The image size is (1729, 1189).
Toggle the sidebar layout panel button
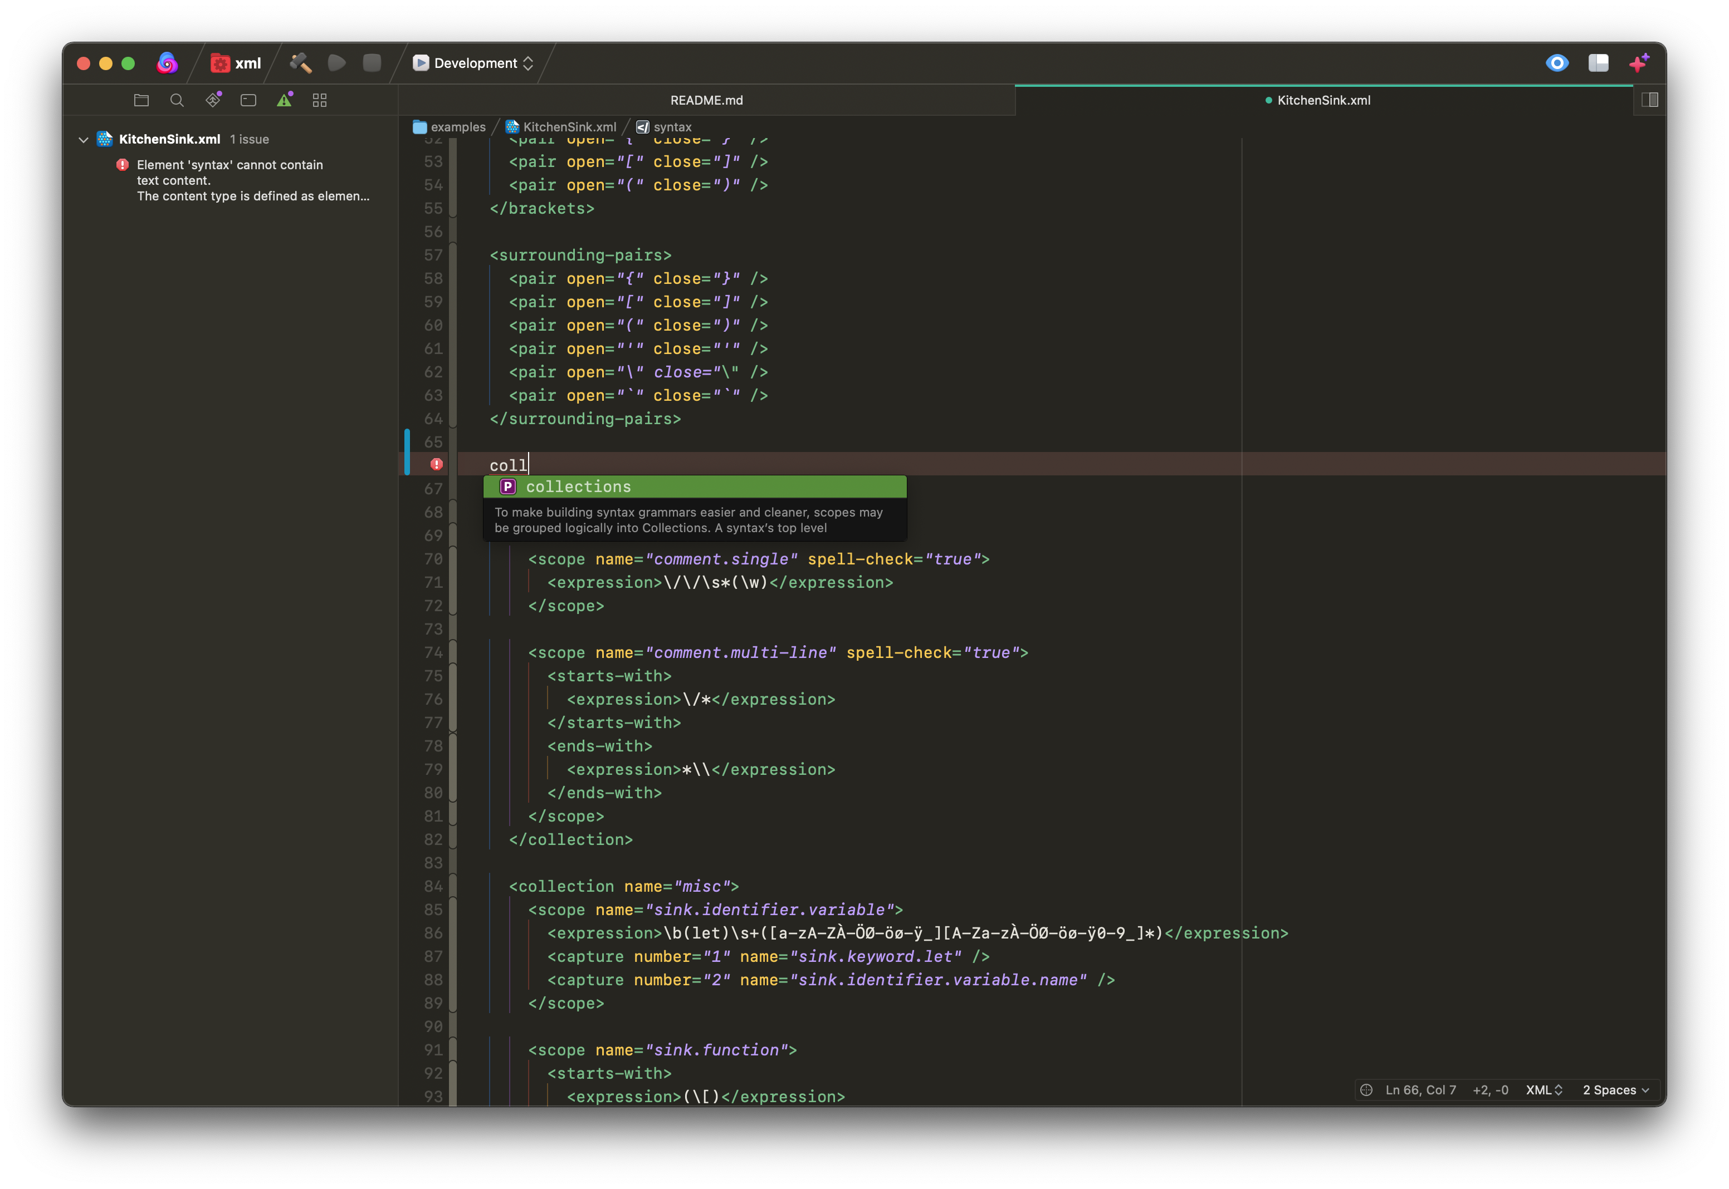[1598, 63]
